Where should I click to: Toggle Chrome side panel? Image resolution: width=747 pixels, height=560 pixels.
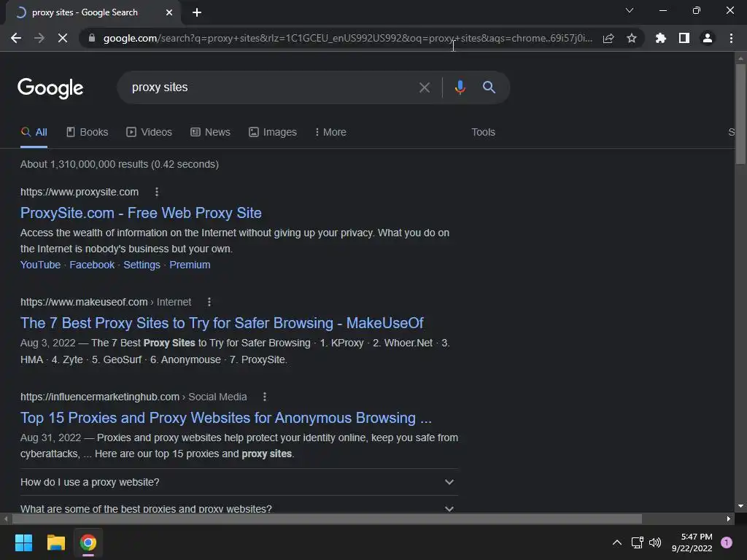684,38
